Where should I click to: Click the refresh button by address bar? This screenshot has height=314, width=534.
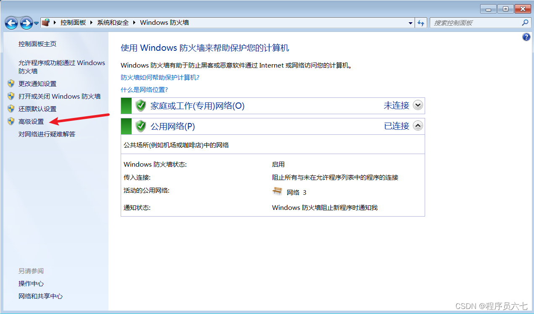(x=421, y=23)
